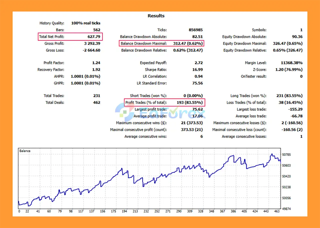Select the OnTester result value
This screenshot has width=320, height=228.
tap(301, 76)
